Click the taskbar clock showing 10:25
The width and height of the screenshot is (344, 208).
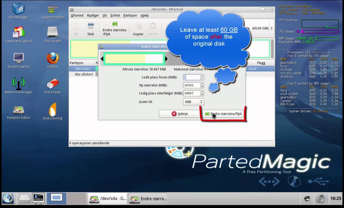(x=336, y=198)
